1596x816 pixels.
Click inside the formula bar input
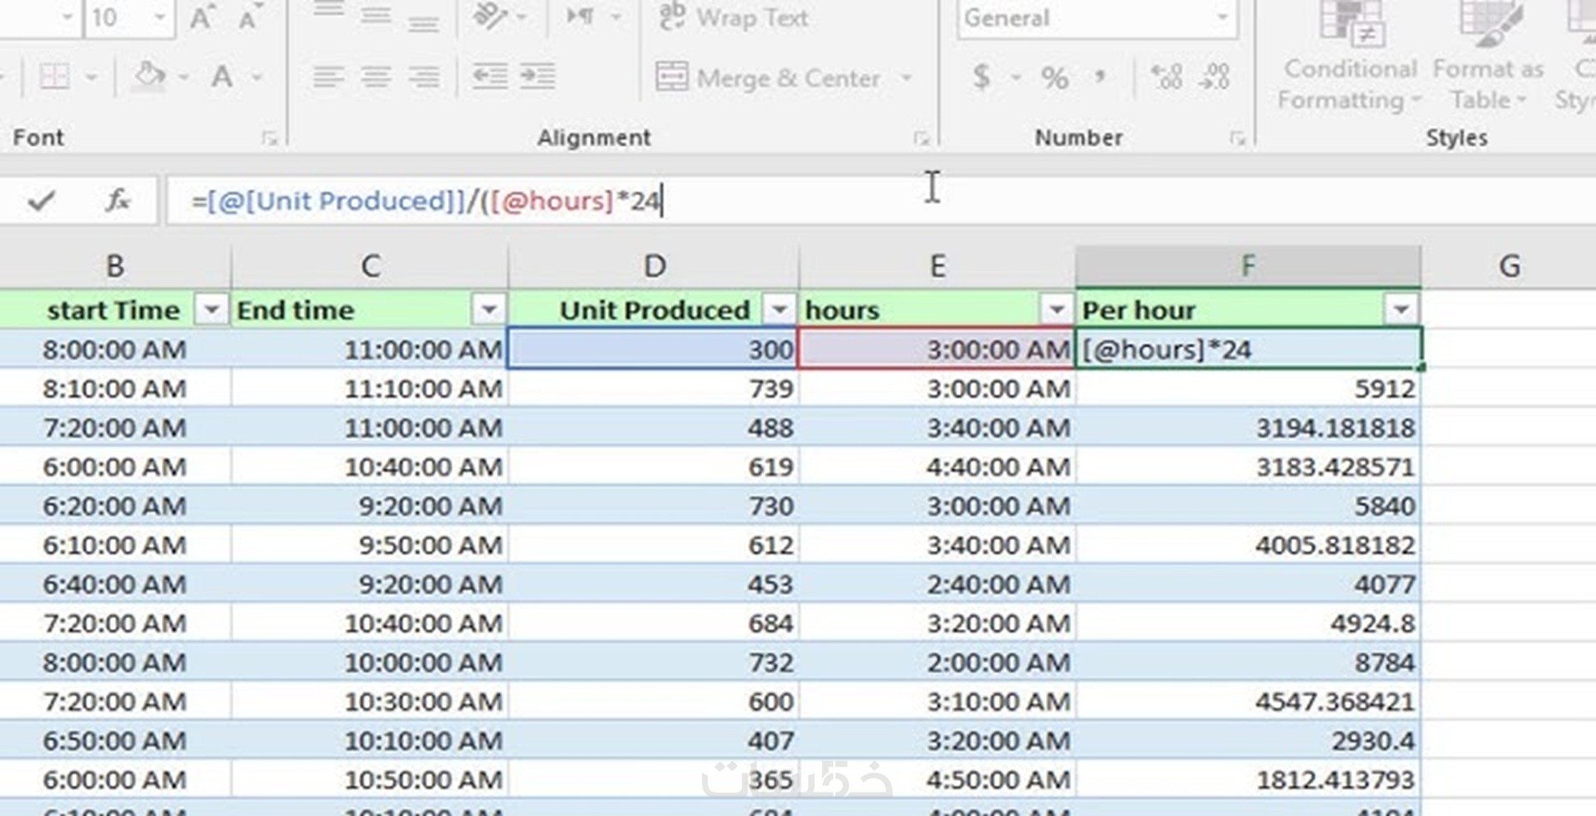(881, 201)
